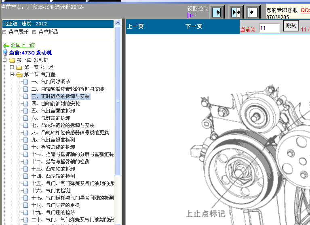The image size is (310, 225).
Task: Go to 上一页 previous page
Action: (135, 26)
